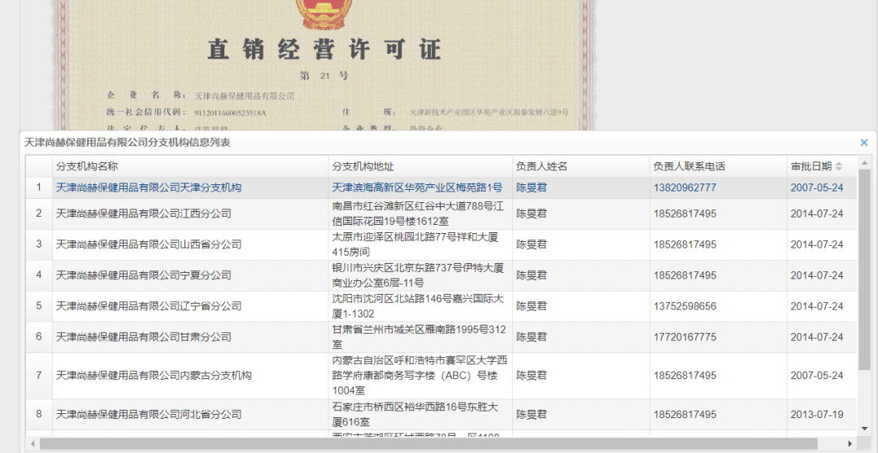Image resolution: width=878 pixels, height=453 pixels.
Task: Click row number 1 cell
Action: 39,188
